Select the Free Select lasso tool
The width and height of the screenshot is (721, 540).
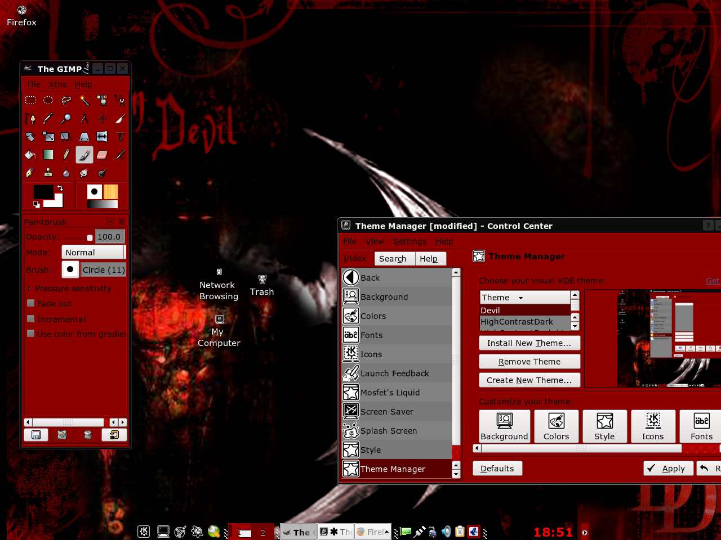(x=66, y=101)
